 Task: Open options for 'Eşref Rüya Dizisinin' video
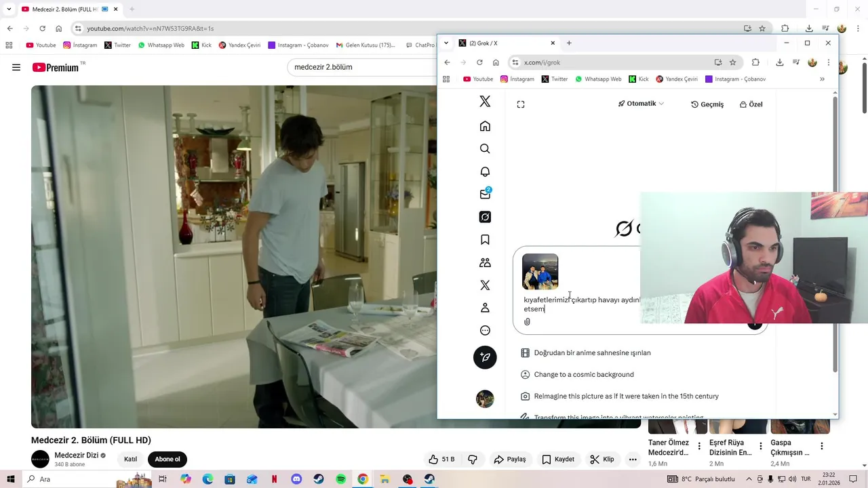(761, 447)
